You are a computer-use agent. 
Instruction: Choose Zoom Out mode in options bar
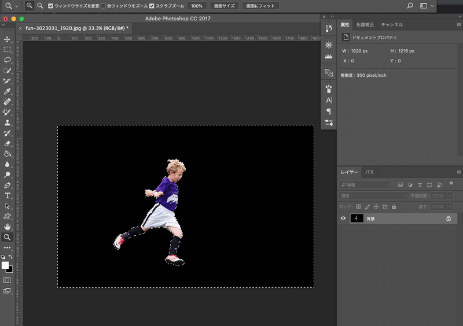[x=40, y=6]
